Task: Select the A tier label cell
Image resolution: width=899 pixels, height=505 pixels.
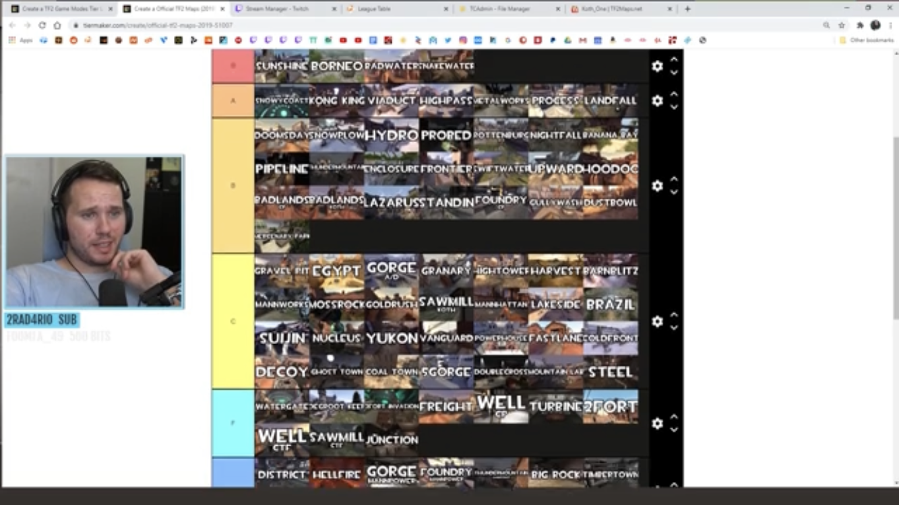Action: 233,100
